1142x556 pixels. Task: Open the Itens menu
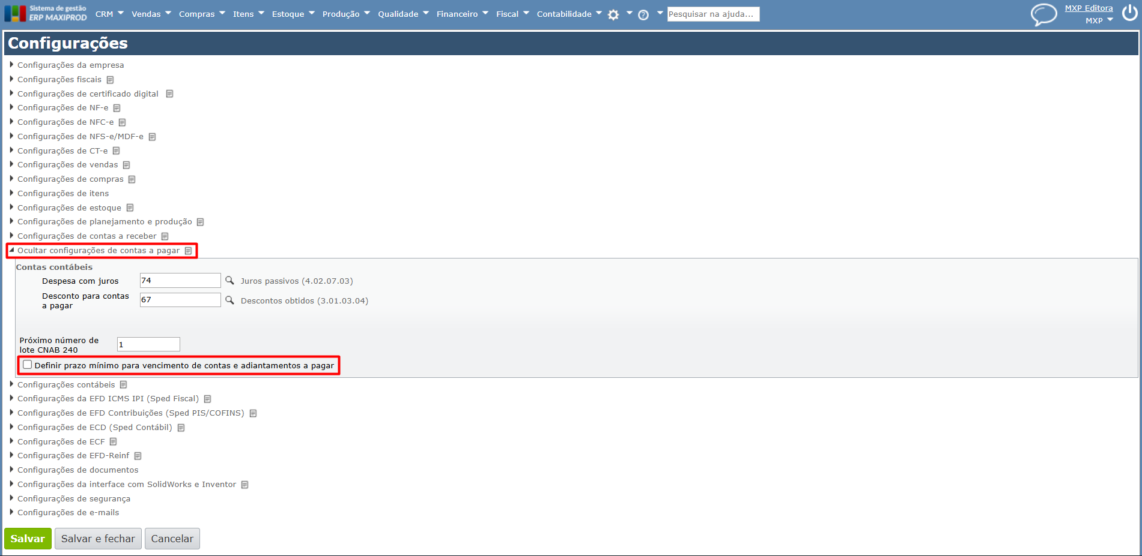point(249,14)
